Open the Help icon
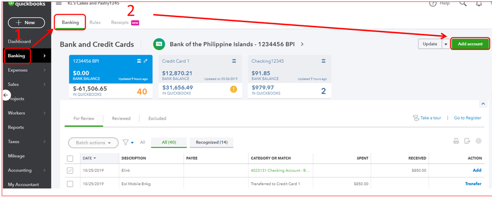The image size is (492, 199). coord(433,3)
